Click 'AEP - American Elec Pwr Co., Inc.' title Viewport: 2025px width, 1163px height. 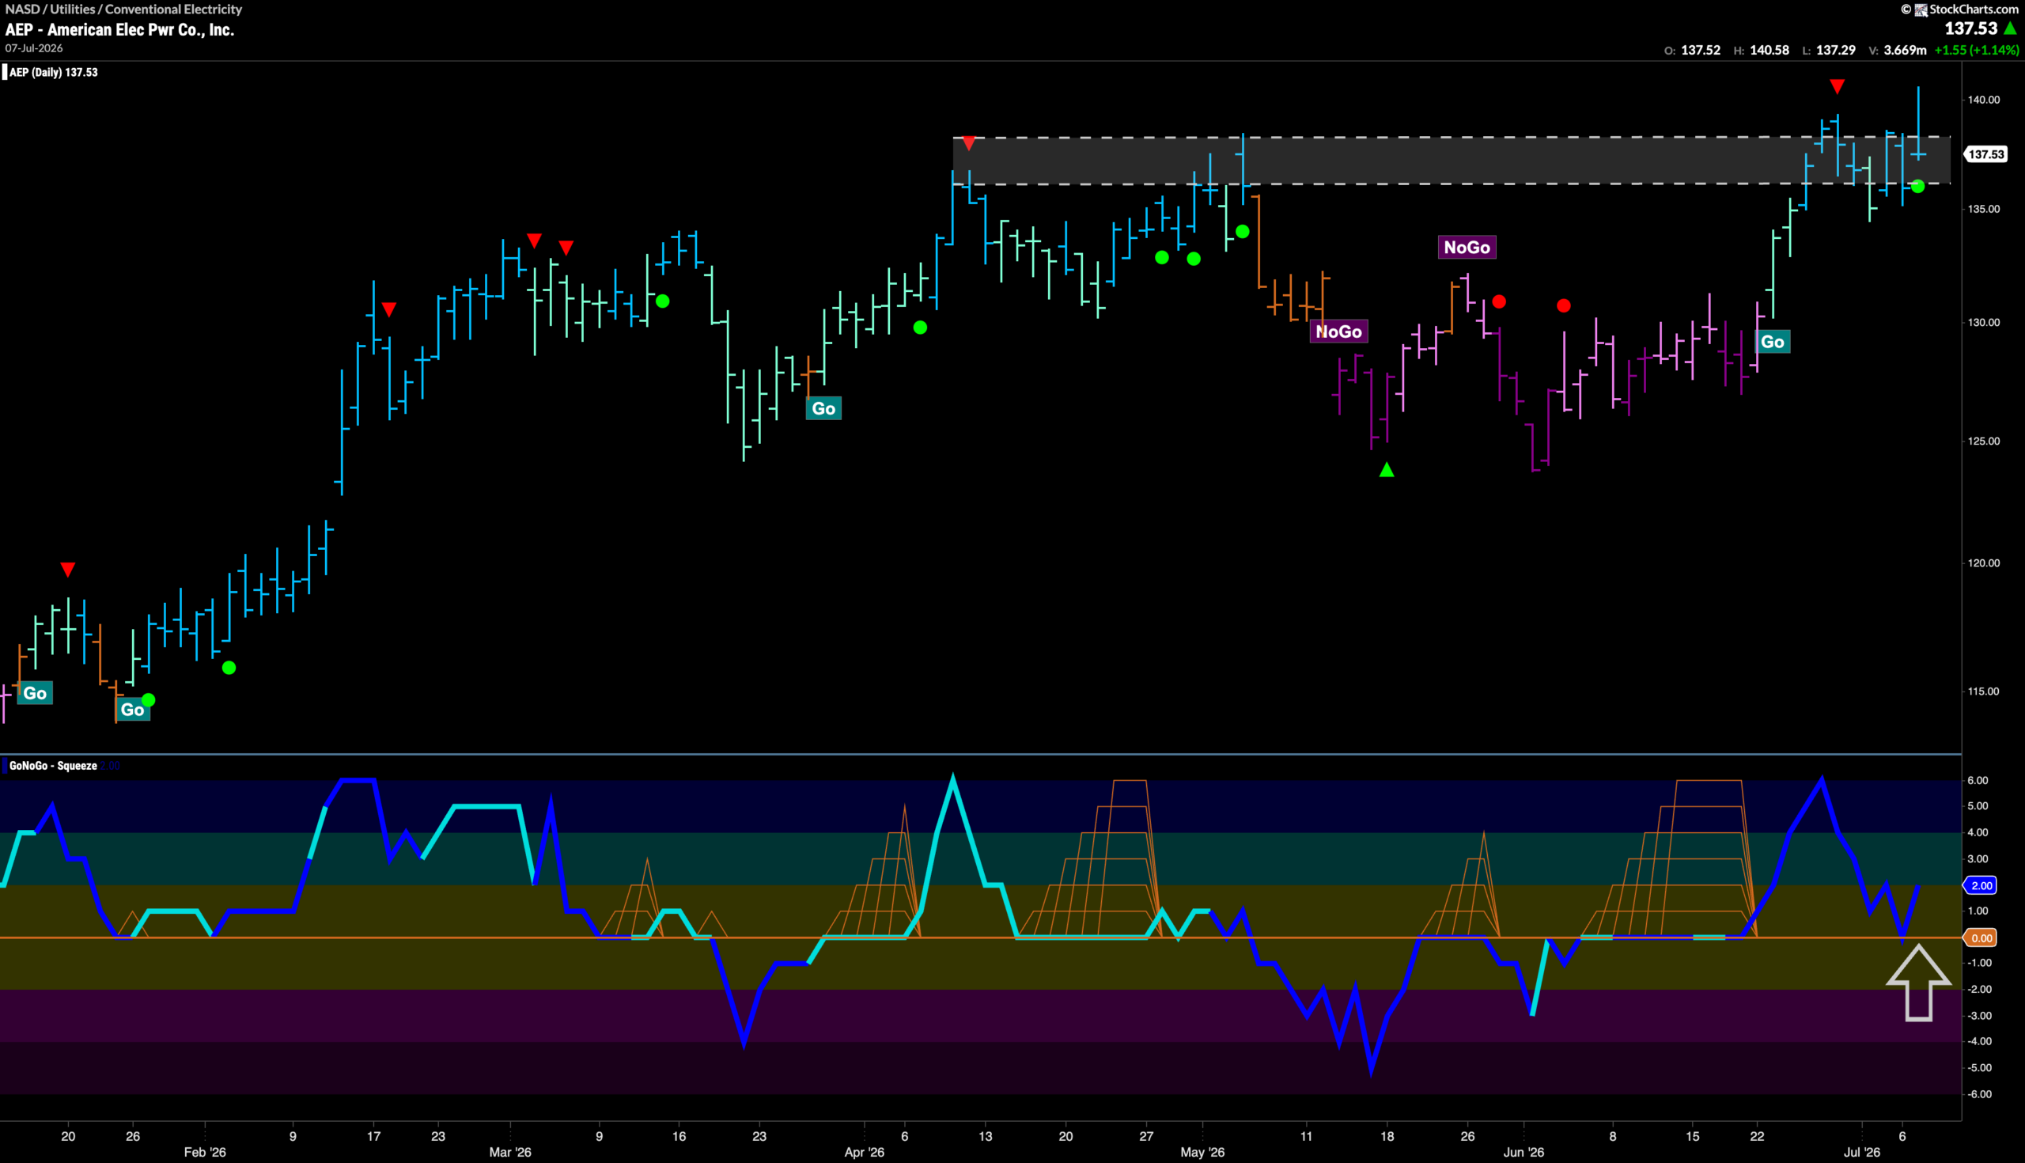tap(119, 29)
